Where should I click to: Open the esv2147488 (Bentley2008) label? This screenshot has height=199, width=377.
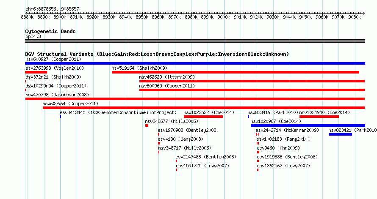206,157
